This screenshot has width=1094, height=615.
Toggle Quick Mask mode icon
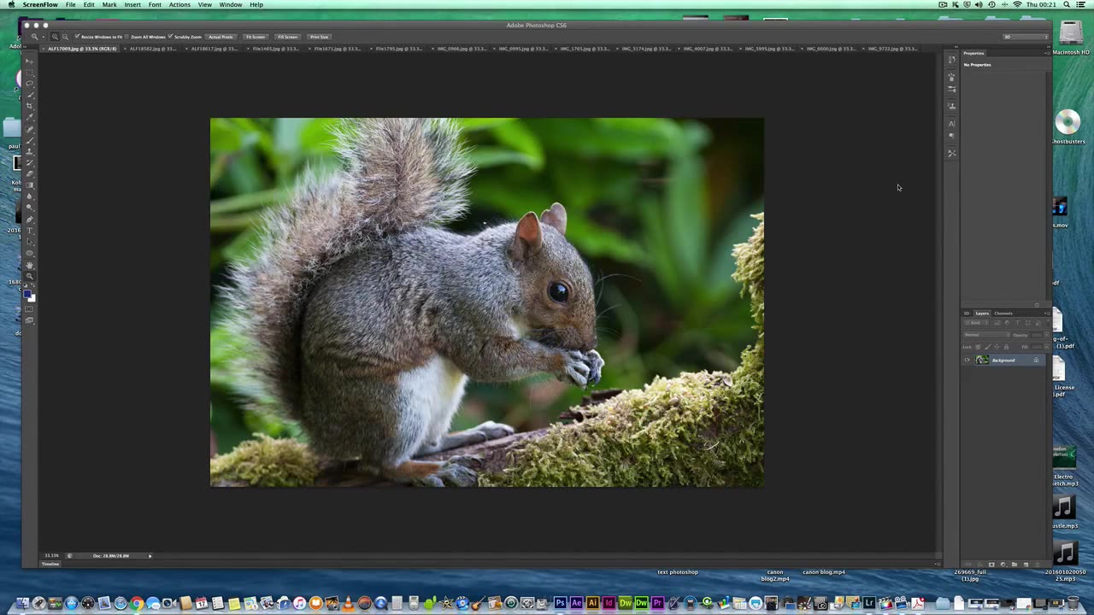pyautogui.click(x=29, y=309)
